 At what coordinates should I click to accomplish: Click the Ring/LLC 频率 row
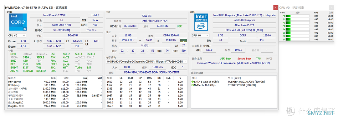pyautogui.click(x=55, y=106)
